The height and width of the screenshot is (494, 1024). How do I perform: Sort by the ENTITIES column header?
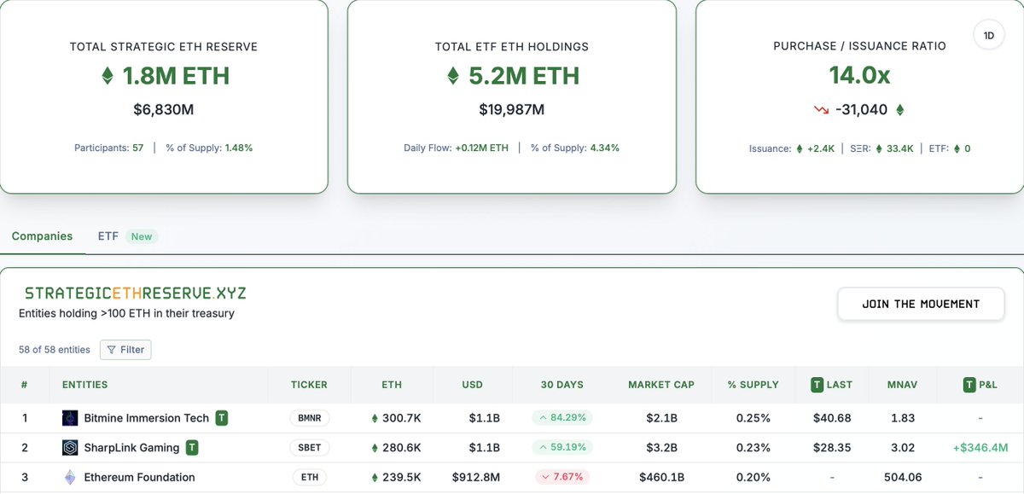[84, 385]
